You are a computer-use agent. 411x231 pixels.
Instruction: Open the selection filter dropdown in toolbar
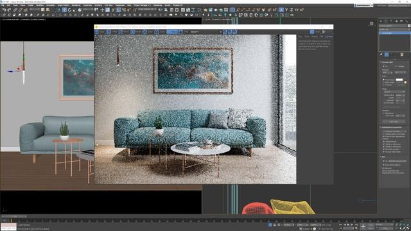click(x=34, y=10)
